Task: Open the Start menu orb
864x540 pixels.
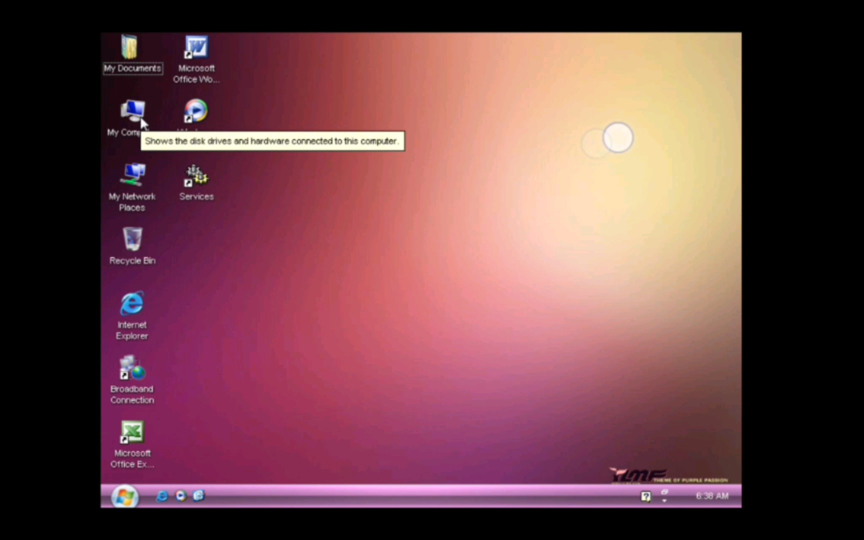Action: pos(124,496)
